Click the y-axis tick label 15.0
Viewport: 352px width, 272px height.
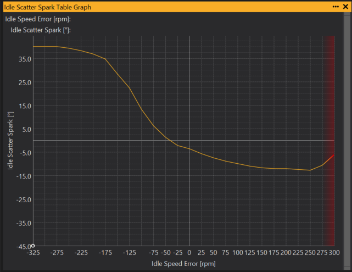(x=25, y=106)
